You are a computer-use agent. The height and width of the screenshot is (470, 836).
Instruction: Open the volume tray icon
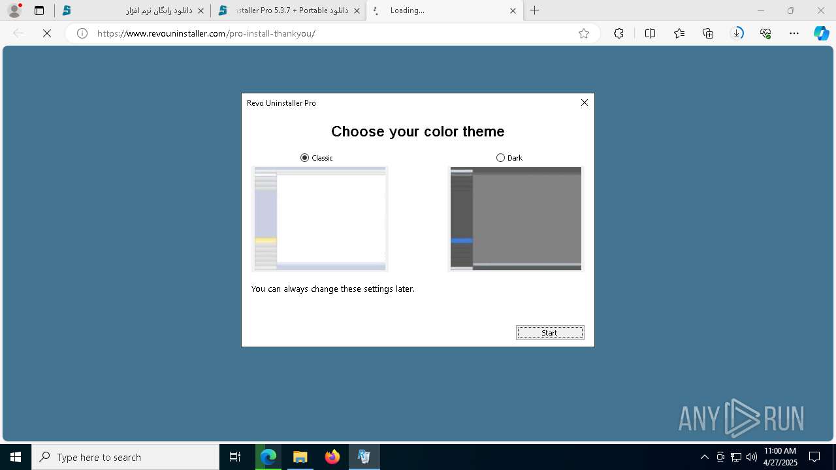click(752, 457)
